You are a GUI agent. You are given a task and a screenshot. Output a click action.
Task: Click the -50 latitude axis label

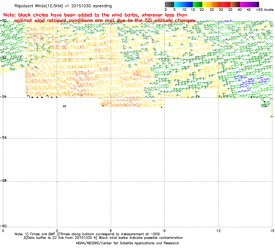tap(3, 21)
